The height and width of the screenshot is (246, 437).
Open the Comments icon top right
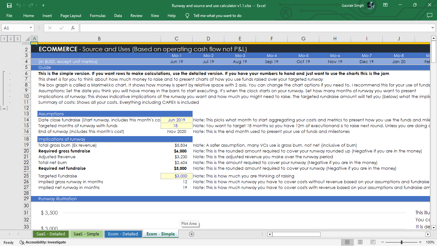click(430, 15)
